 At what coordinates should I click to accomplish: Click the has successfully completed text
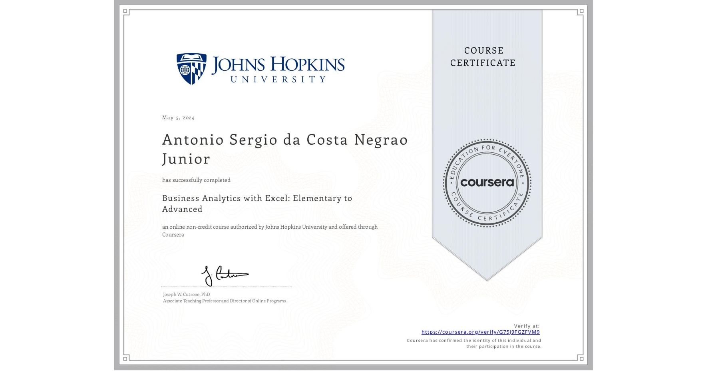pos(196,180)
